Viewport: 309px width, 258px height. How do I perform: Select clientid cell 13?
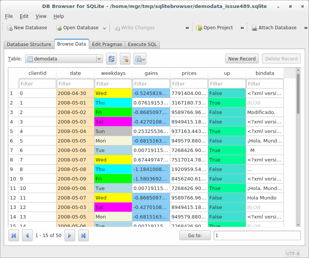click(x=38, y=217)
